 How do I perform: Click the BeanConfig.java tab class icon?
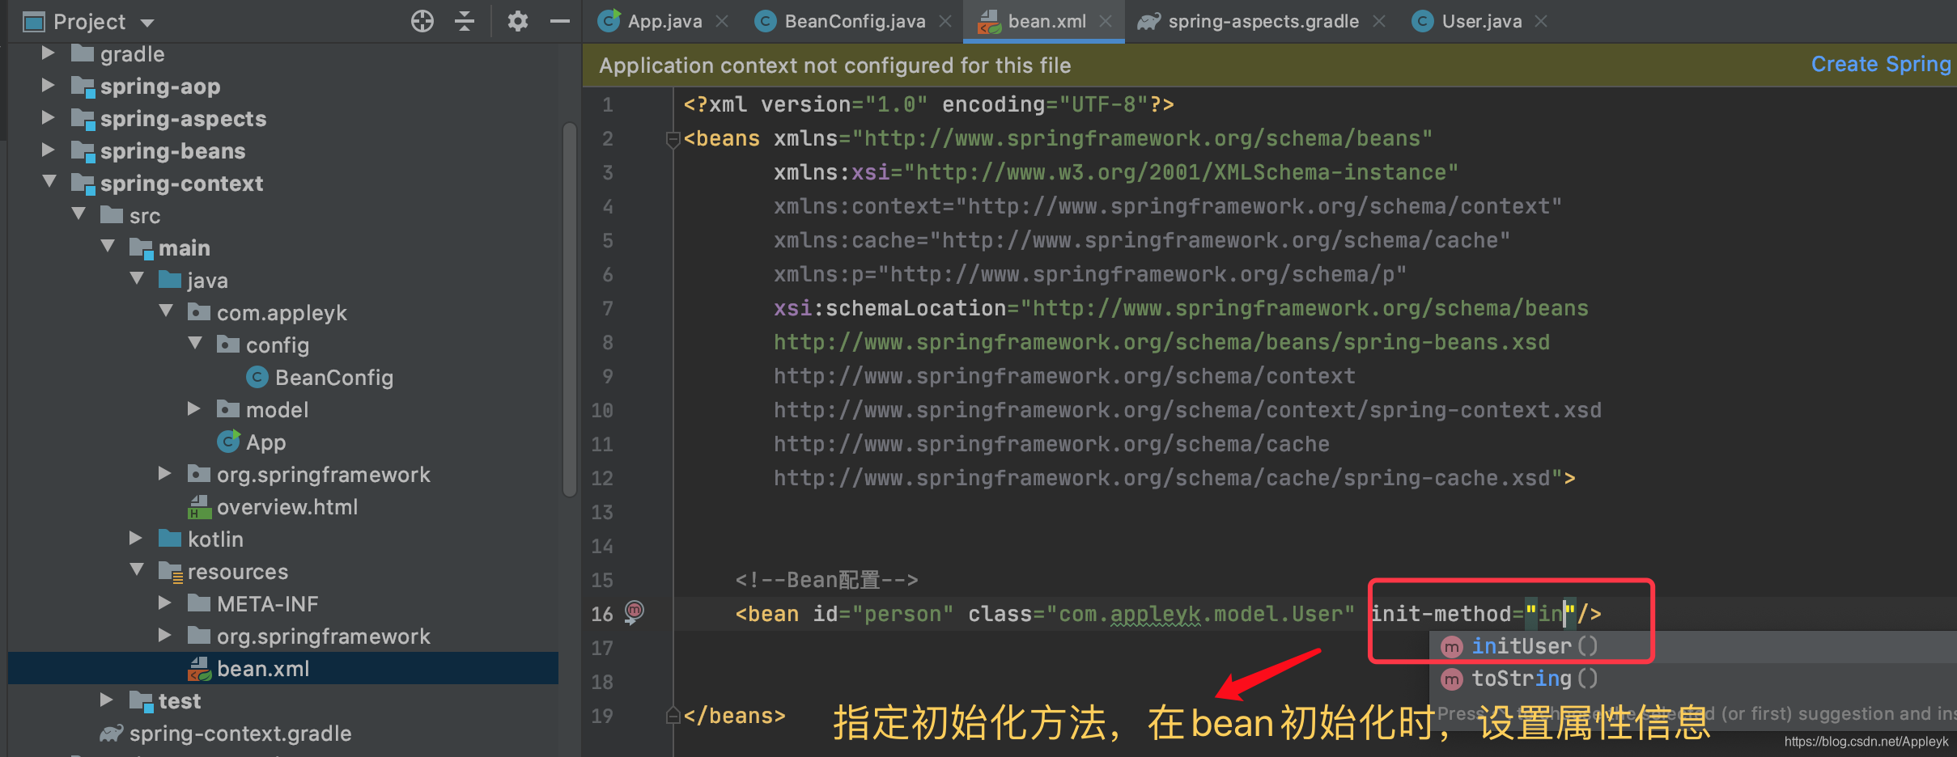766,22
